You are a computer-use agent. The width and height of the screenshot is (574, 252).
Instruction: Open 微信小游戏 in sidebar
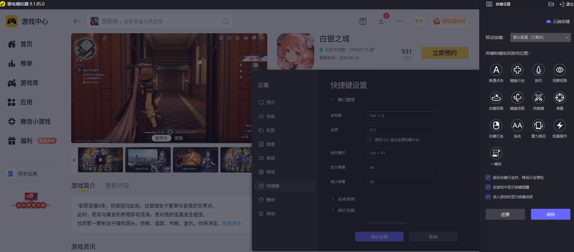pos(29,121)
